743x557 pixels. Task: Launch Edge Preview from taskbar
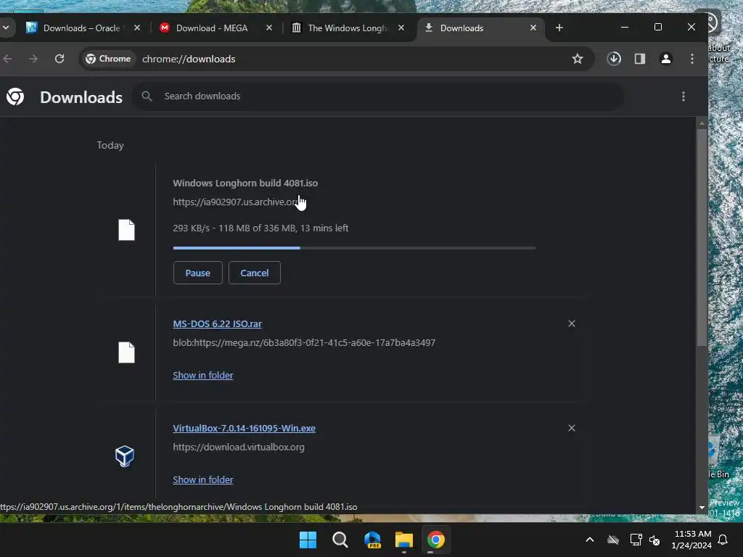coord(372,540)
